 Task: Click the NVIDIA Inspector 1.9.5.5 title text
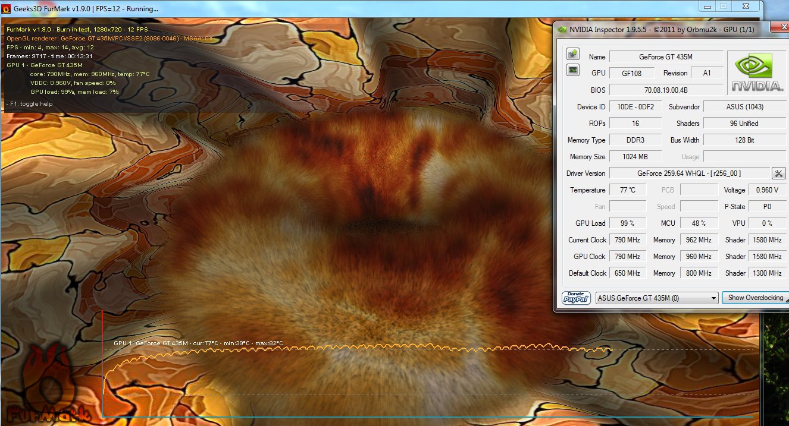pyautogui.click(x=662, y=29)
